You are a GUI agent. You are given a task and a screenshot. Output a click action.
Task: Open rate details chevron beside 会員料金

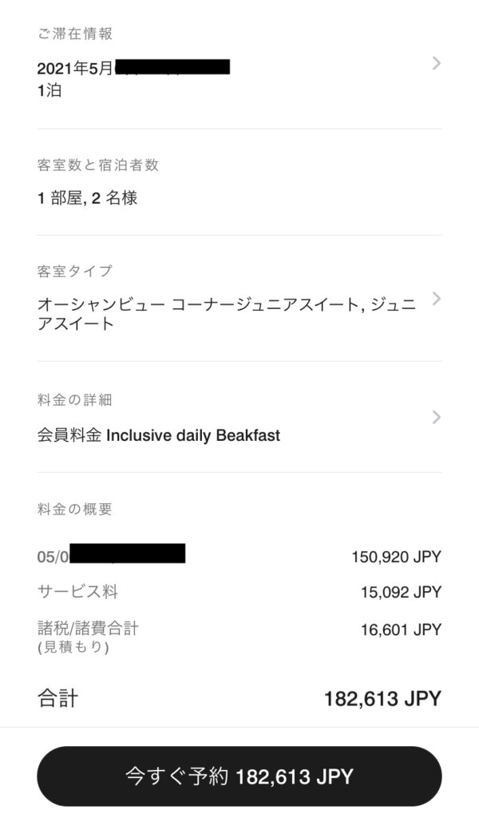pyautogui.click(x=436, y=417)
